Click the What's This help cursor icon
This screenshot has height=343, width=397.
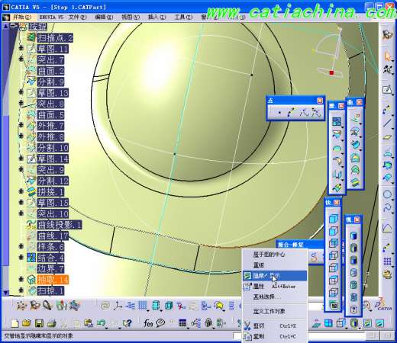pos(127,323)
